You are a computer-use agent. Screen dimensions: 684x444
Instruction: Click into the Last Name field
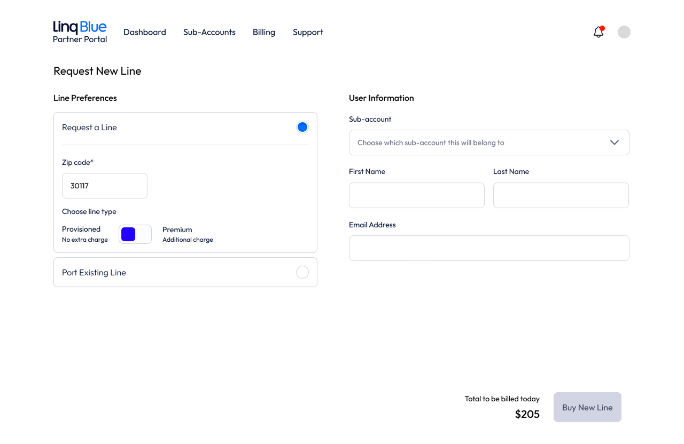coord(561,195)
